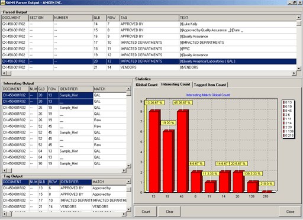This screenshot has height=220, width=303.
Task: Click the red chart bar labeled 19
Action: [168, 161]
